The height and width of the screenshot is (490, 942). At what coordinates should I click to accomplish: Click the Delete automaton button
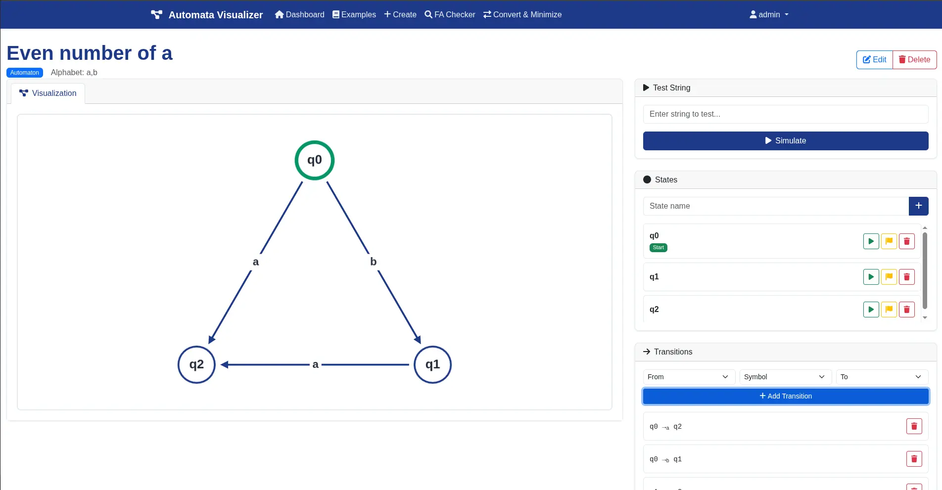point(915,59)
